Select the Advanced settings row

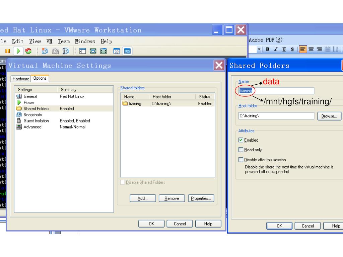click(x=64, y=127)
